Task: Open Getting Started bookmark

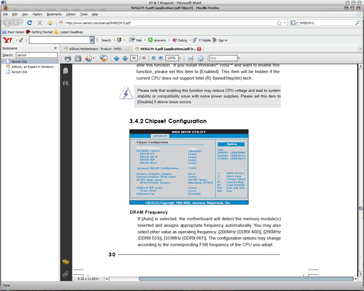Action: (x=39, y=32)
